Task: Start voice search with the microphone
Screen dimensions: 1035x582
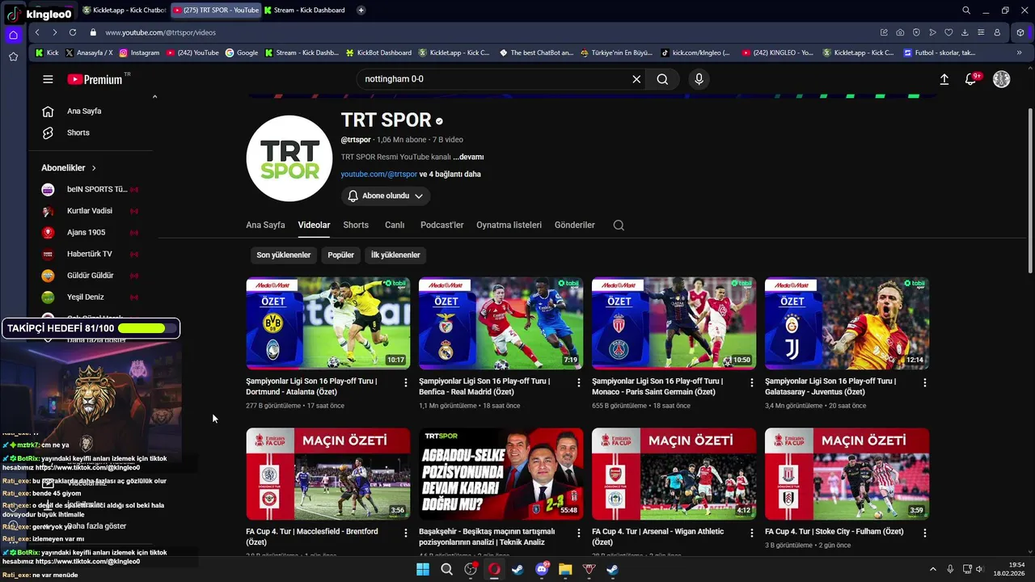Action: tap(699, 79)
